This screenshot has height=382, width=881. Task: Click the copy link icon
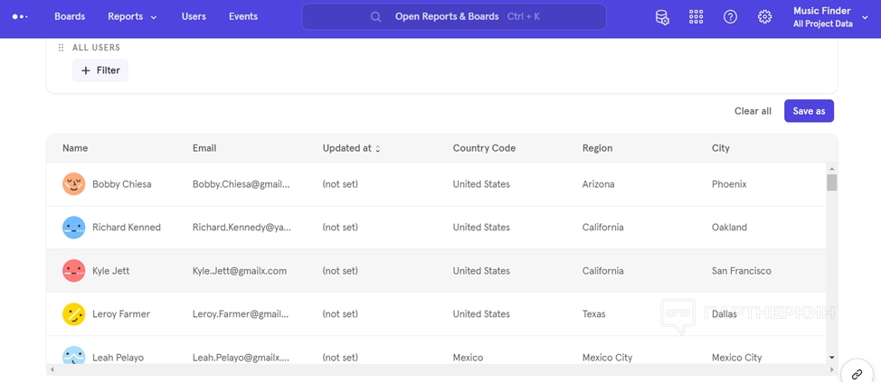click(x=856, y=374)
